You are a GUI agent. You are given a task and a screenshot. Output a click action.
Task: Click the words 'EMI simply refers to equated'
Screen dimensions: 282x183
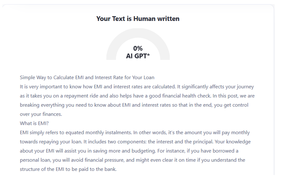pos(52,132)
